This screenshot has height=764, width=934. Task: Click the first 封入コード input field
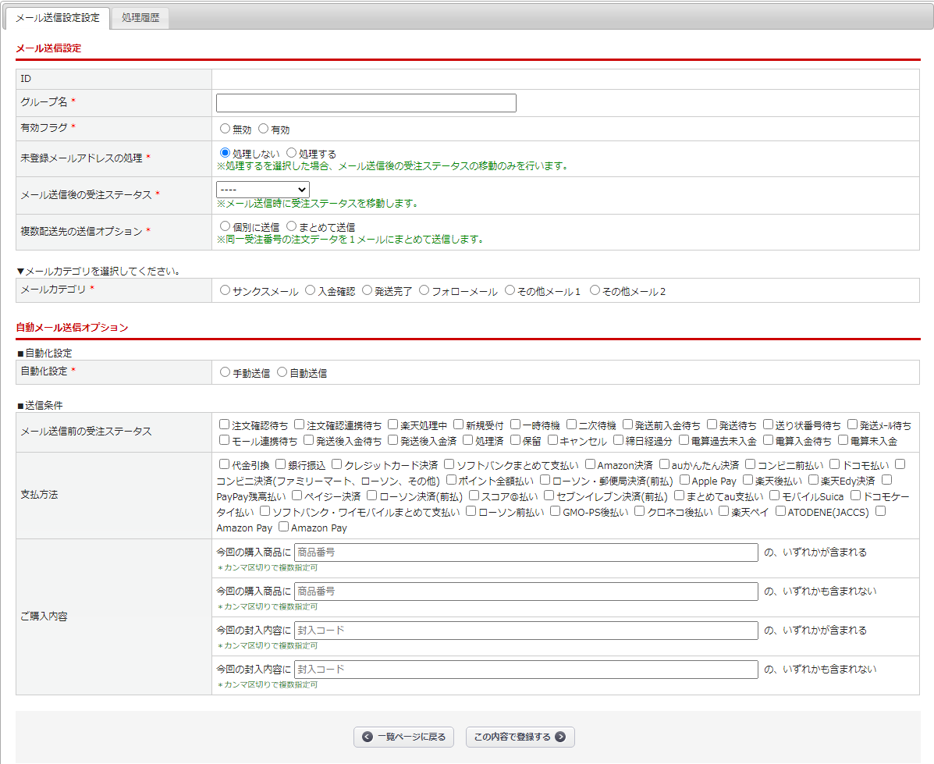coord(526,631)
